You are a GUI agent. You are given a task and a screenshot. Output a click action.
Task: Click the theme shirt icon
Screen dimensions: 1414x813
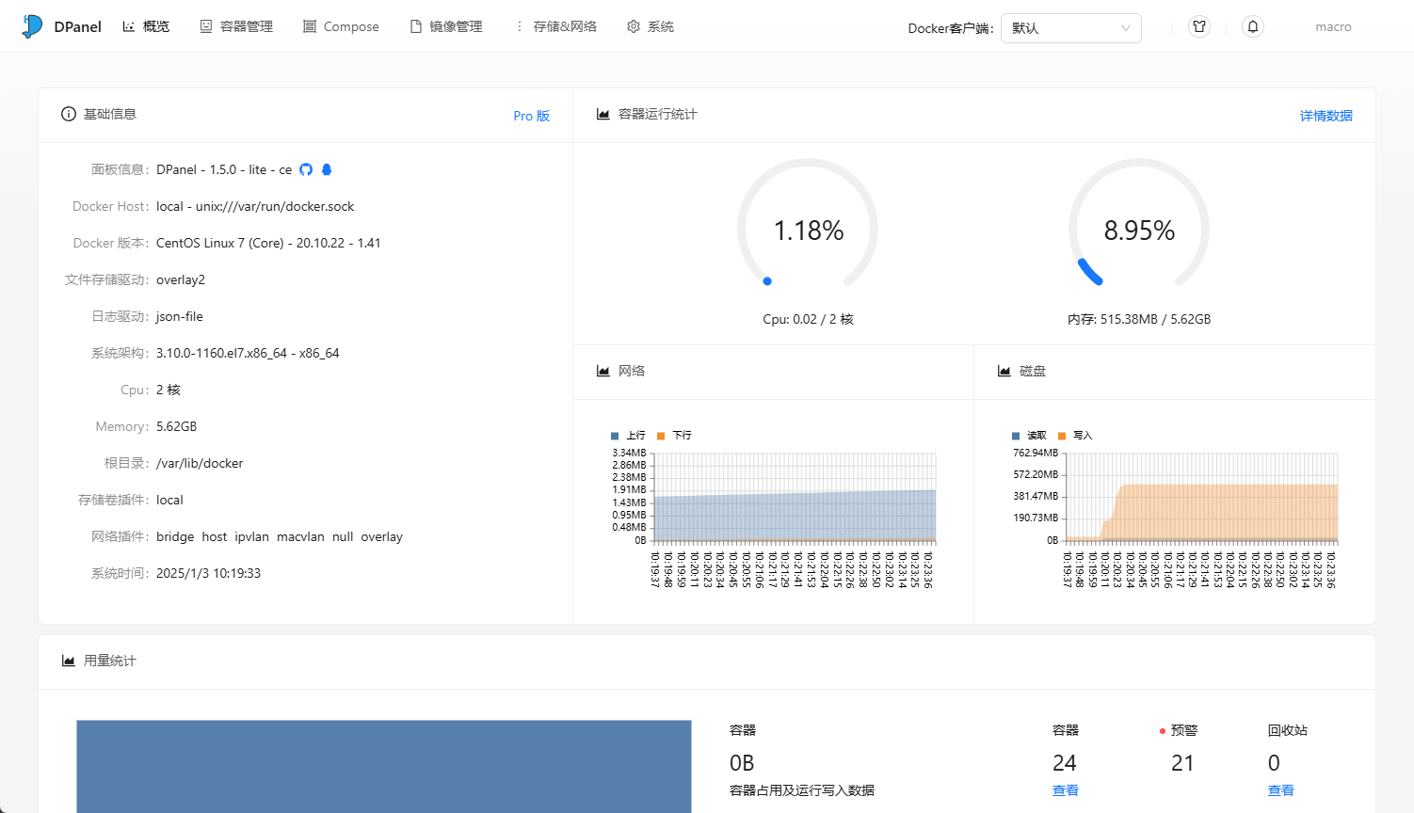tap(1199, 26)
